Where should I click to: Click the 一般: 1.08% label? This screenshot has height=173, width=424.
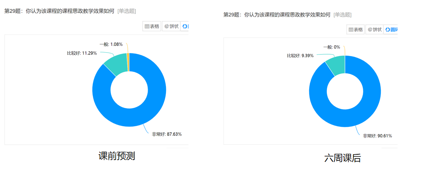click(x=111, y=44)
